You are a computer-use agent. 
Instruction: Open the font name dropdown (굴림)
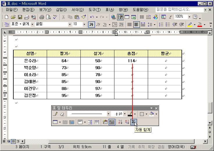pos(69,25)
